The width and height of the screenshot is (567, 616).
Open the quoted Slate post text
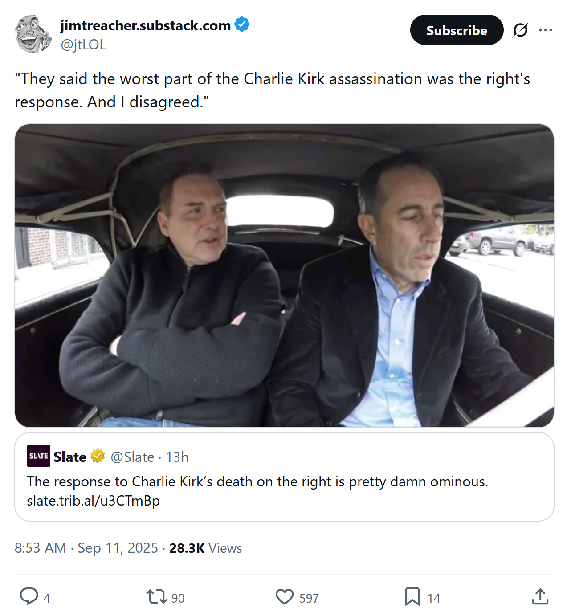(x=257, y=481)
